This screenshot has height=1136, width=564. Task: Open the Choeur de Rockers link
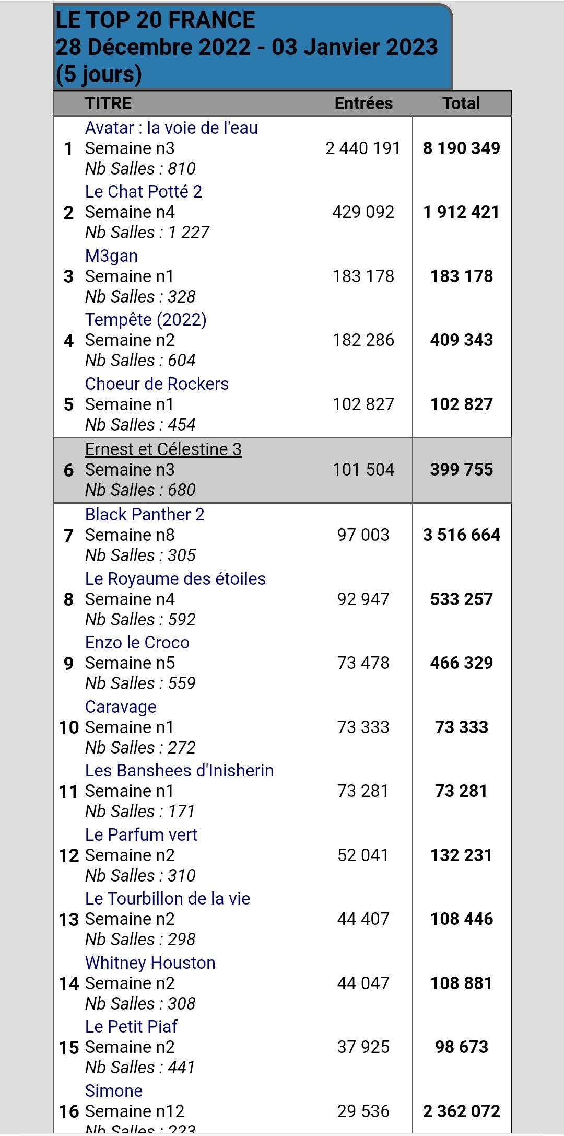coord(157,384)
